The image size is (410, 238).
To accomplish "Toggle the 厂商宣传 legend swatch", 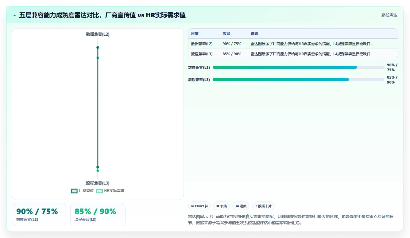I will point(74,191).
